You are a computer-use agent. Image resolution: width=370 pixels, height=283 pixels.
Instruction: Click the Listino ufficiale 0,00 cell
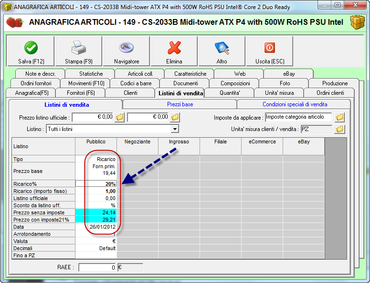tap(96, 198)
